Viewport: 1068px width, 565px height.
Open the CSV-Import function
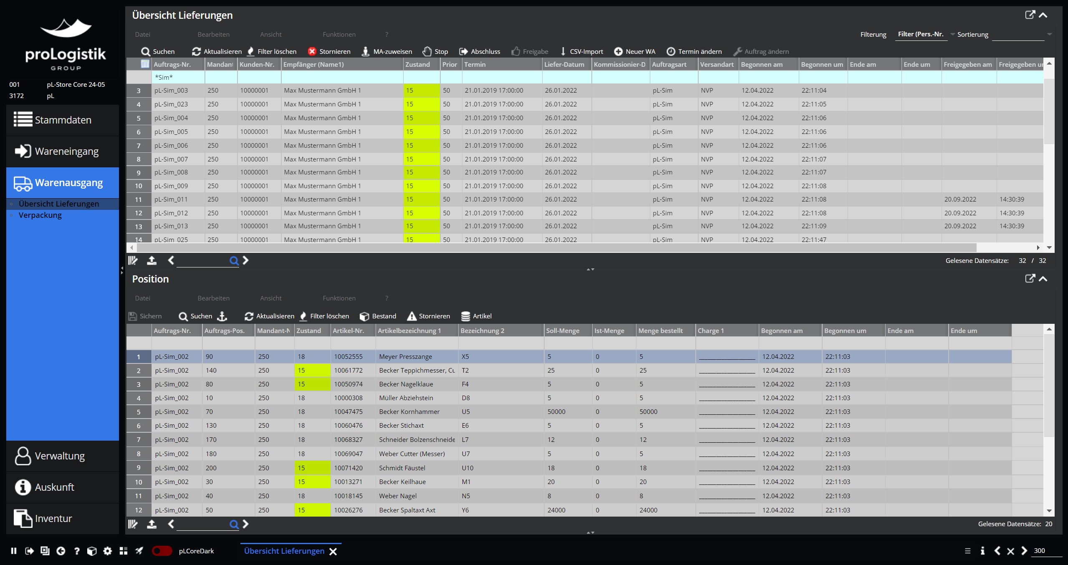(x=582, y=51)
